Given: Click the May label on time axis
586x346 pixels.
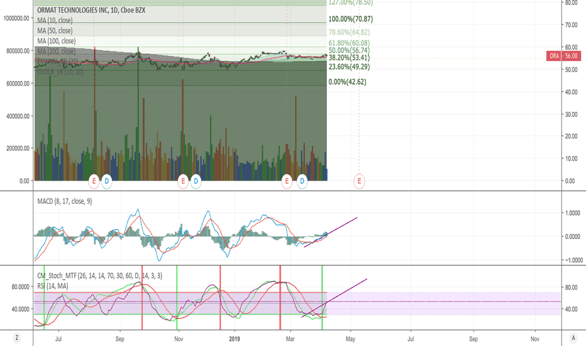Looking at the screenshot, I should (x=350, y=339).
